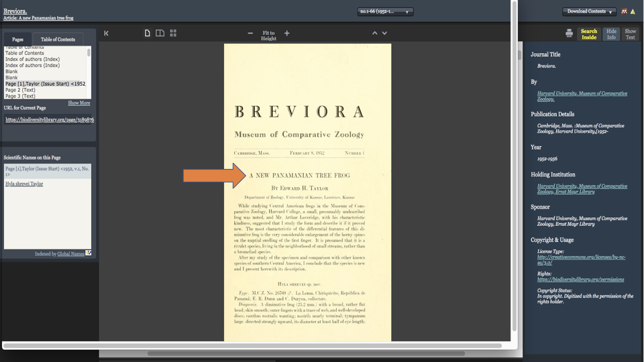Go to next page with down arrow
Image resolution: width=644 pixels, height=362 pixels.
click(384, 33)
